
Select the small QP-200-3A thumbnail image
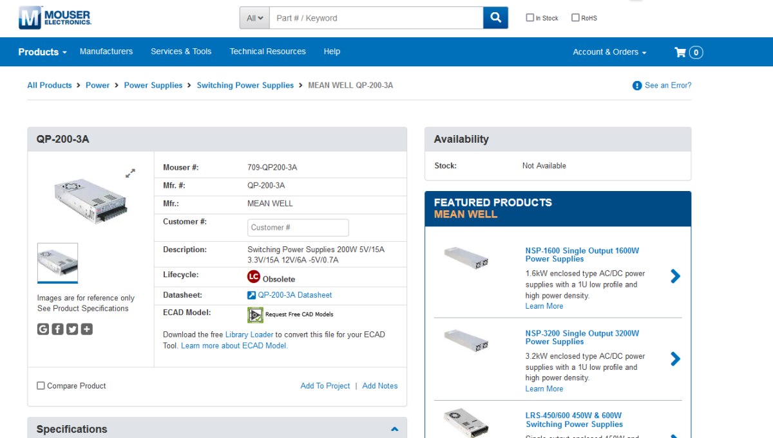coord(58,262)
